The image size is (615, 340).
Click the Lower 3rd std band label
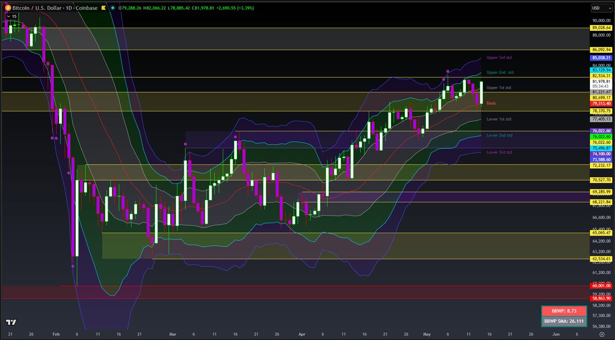499,152
